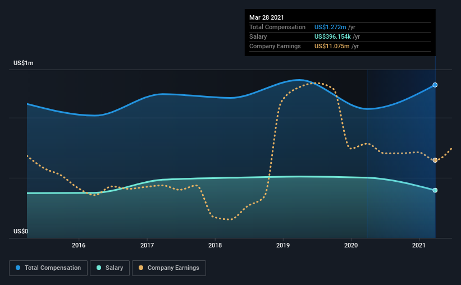Click the tooltip's Total Compensation row label
The image size is (461, 285).
(x=277, y=27)
